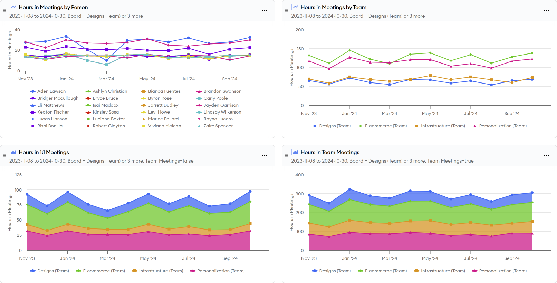This screenshot has width=557, height=283.
Task: Open options menu for Hours in 1:1 Meetings
Action: (x=265, y=156)
